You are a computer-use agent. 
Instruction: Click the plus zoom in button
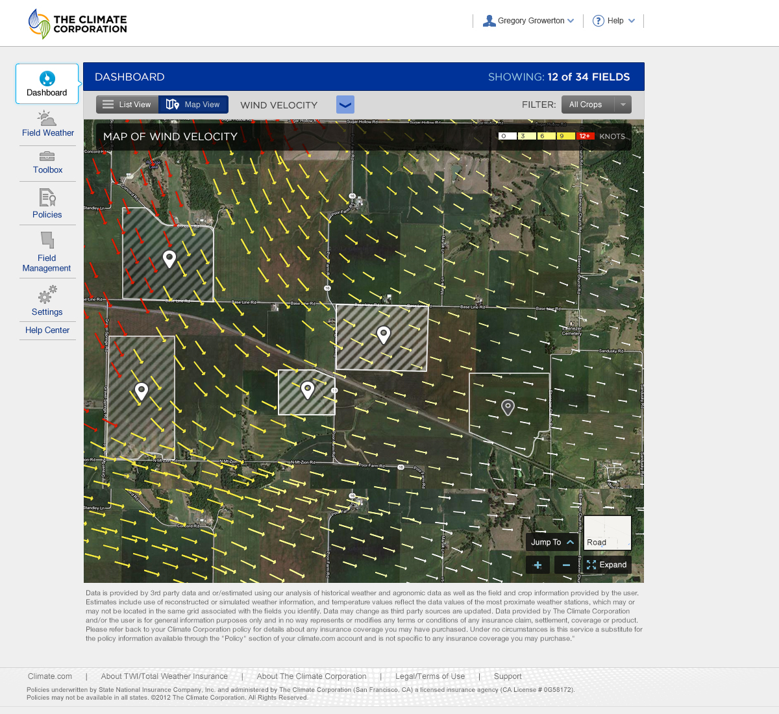538,565
